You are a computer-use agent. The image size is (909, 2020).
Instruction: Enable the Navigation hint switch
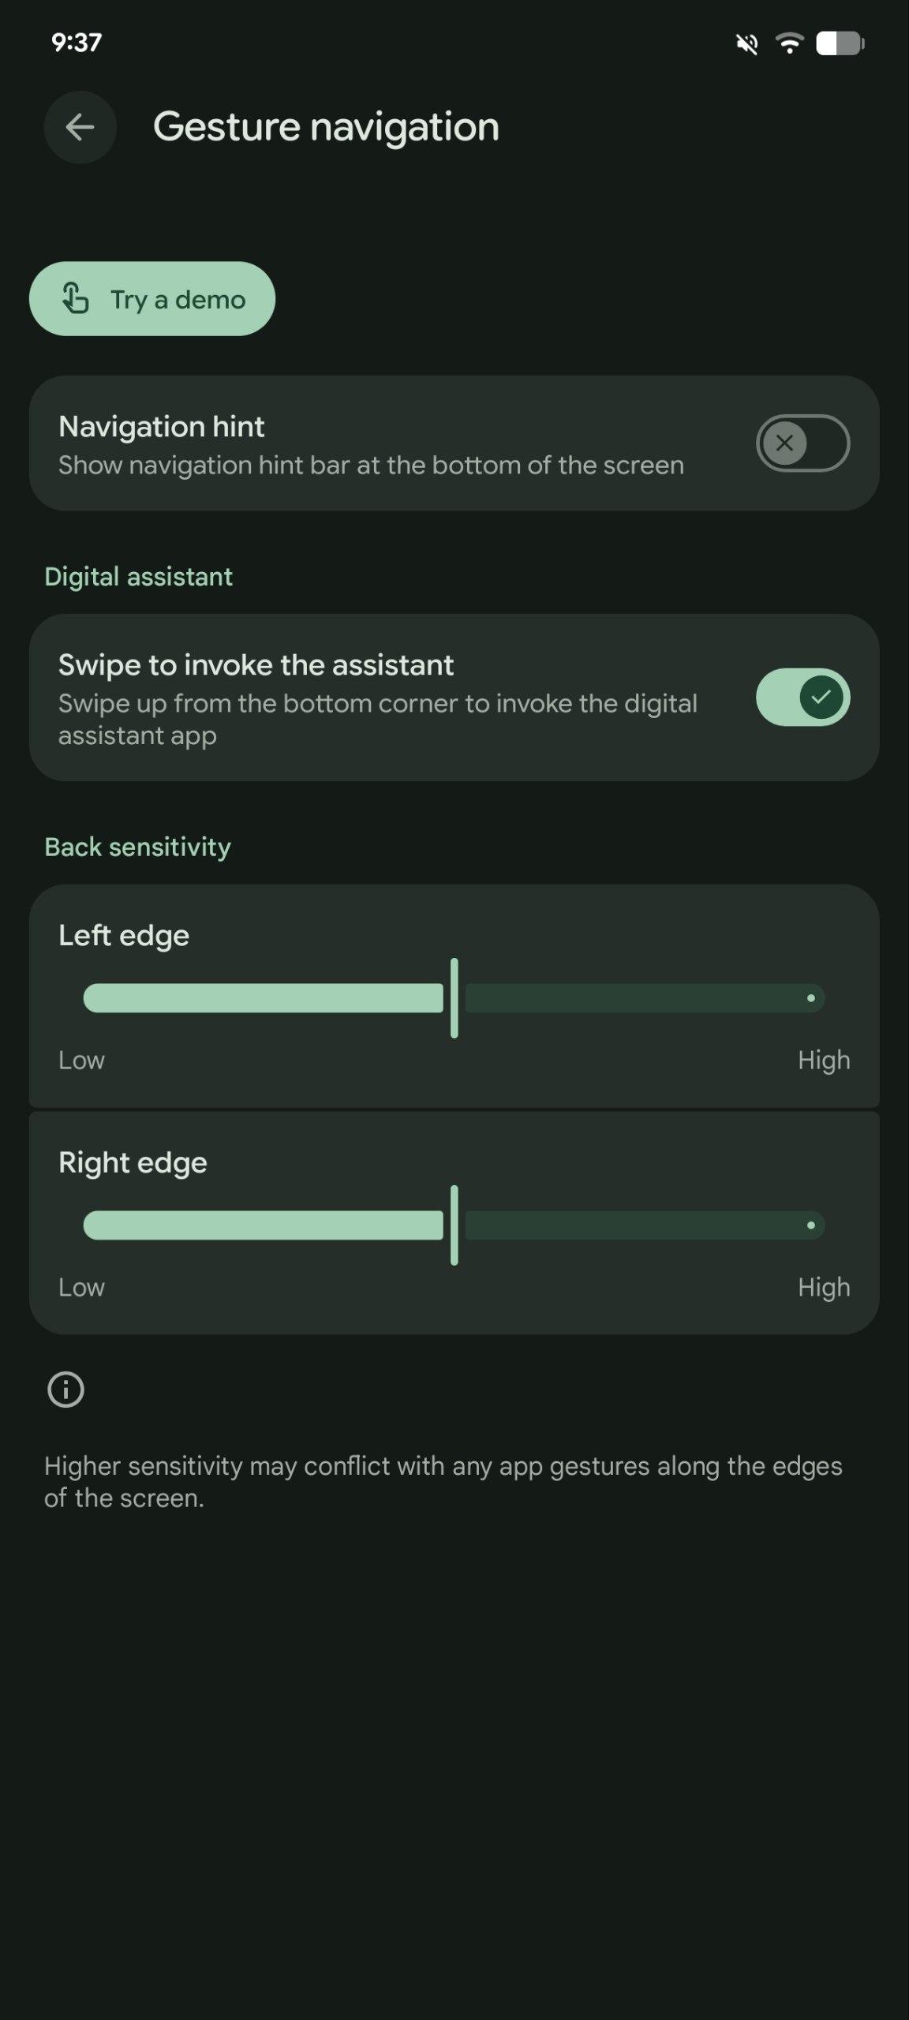pyautogui.click(x=802, y=443)
